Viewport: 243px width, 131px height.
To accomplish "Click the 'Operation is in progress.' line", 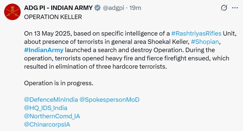I will [x=59, y=83].
